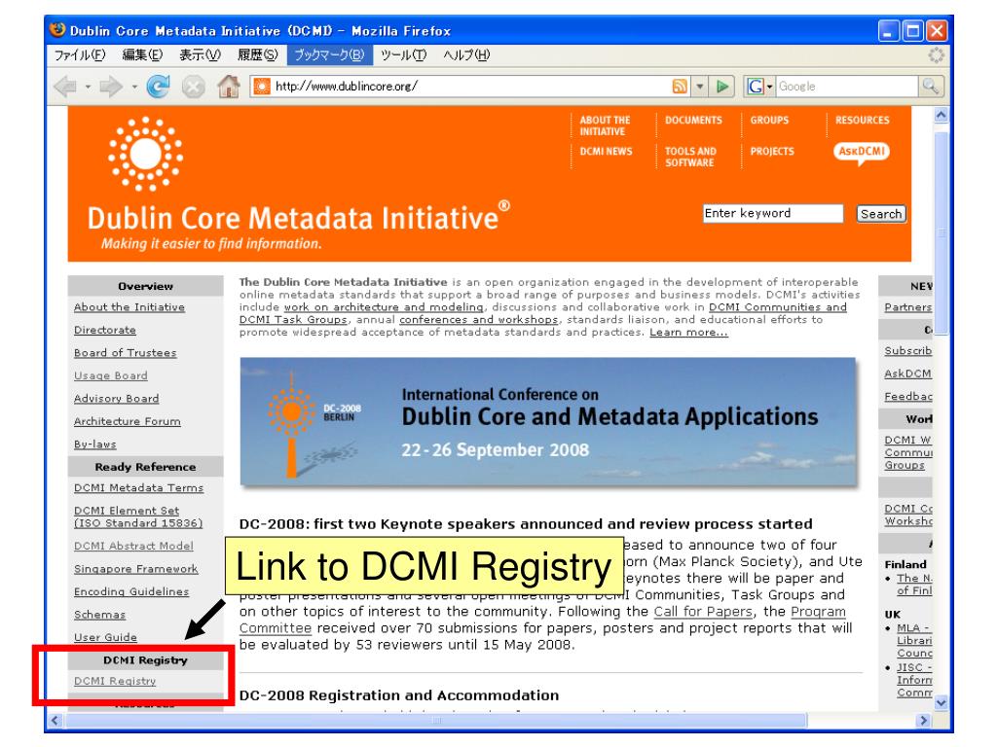Open the forward history dropdown arrow
Viewport: 997px width, 747px height.
pos(134,87)
